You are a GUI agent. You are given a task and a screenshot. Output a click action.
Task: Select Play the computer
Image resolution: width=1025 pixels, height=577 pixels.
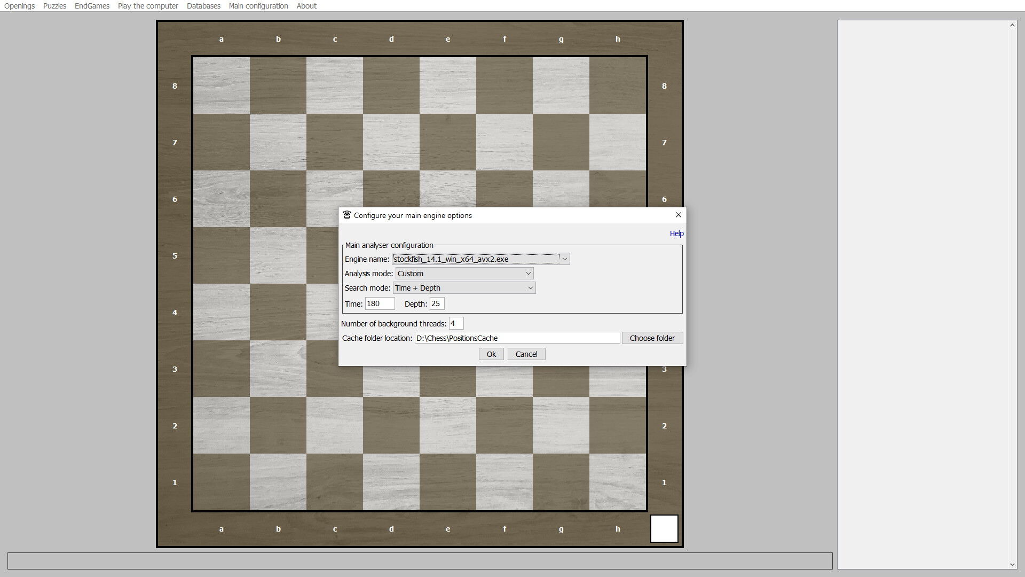pyautogui.click(x=148, y=6)
